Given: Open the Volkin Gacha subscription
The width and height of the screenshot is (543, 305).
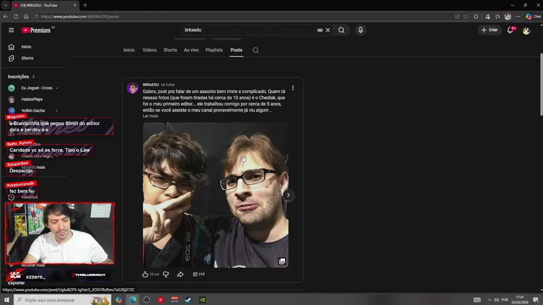Looking at the screenshot, I should coord(34,111).
